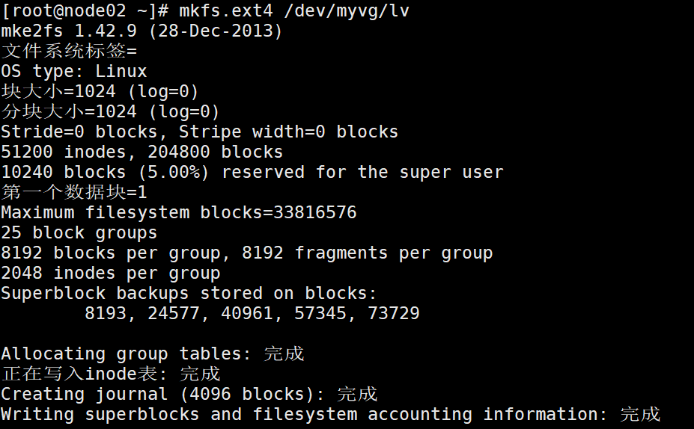Viewport: 694px width, 429px height.
Task: Click the 25 block groups line
Action: click(x=79, y=233)
